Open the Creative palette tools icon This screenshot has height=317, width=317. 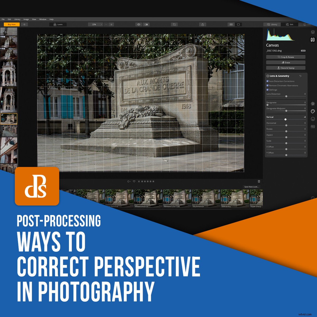[313, 112]
